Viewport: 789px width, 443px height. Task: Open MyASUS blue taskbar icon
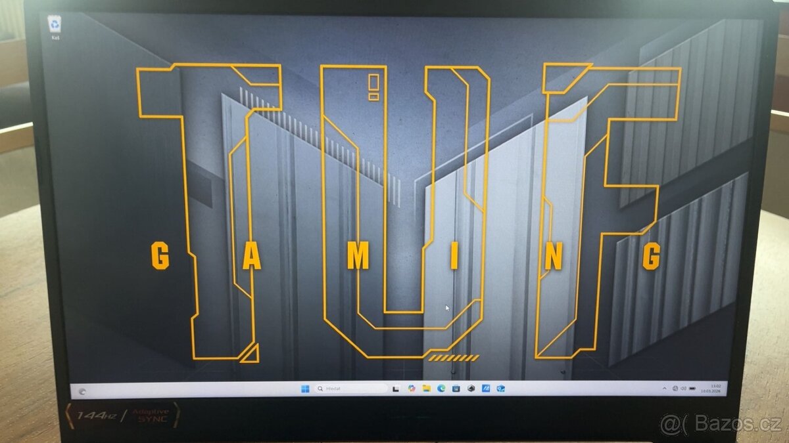coord(486,389)
